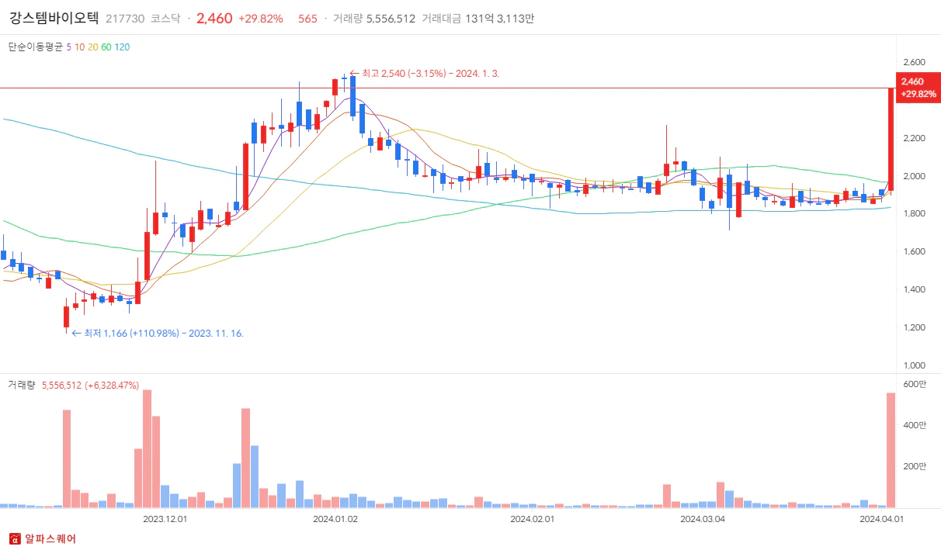Viewport: 941px width, 550px height.
Task: Click the current price 2,460 in header
Action: pos(214,18)
